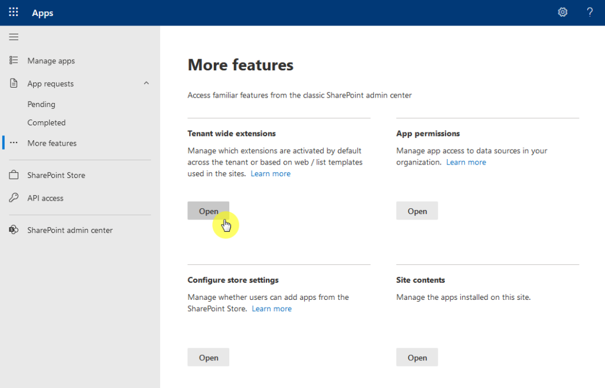Image resolution: width=605 pixels, height=388 pixels.
Task: Learn more about app permissions
Action: [466, 162]
